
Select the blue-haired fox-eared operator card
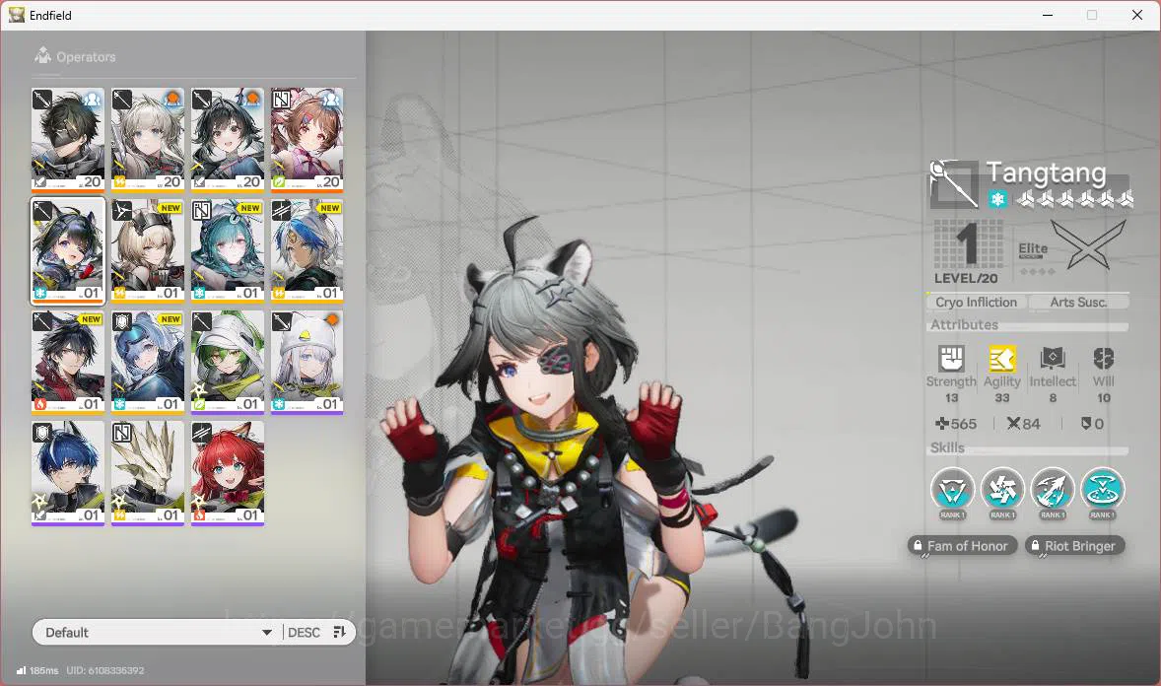pyautogui.click(x=68, y=473)
